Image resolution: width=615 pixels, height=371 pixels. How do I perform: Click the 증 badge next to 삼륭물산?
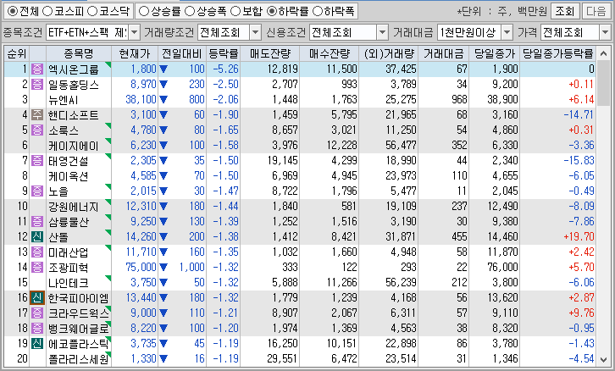click(37, 222)
